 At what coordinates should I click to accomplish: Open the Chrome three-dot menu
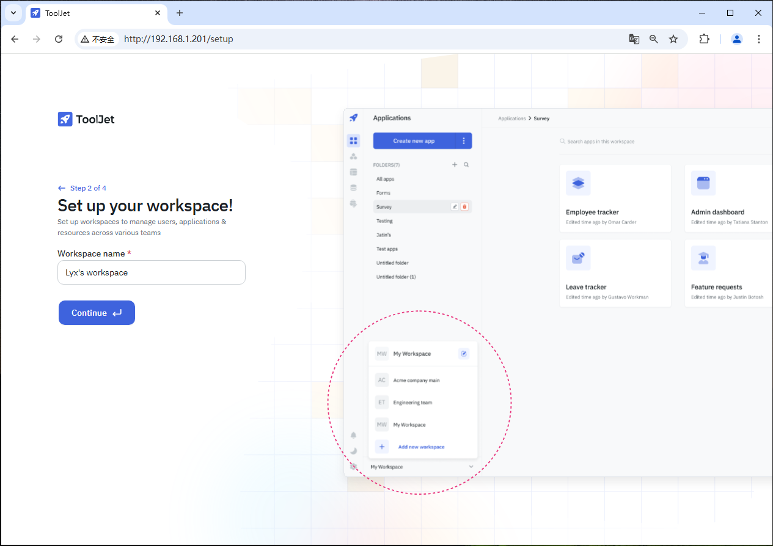[759, 39]
